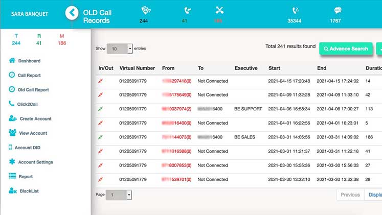This screenshot has height=215, width=382.
Task: Expand the Show entries dropdown
Action: click(x=120, y=49)
